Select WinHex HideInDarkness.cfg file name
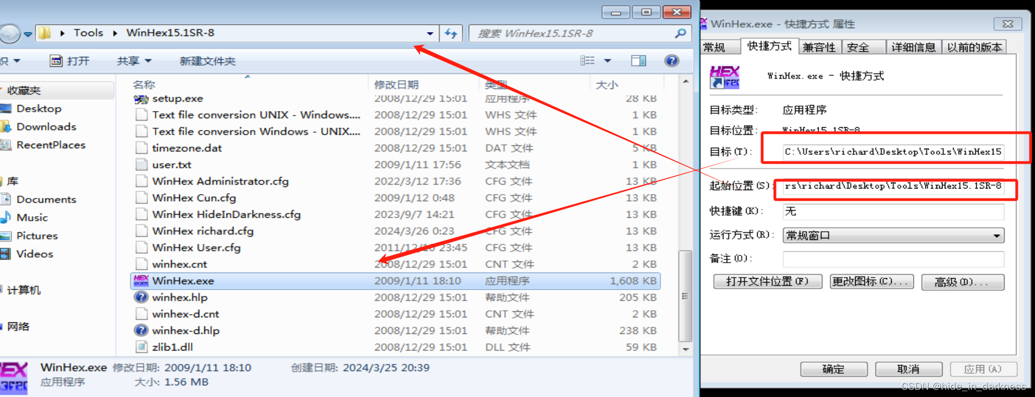1035x397 pixels. (226, 214)
